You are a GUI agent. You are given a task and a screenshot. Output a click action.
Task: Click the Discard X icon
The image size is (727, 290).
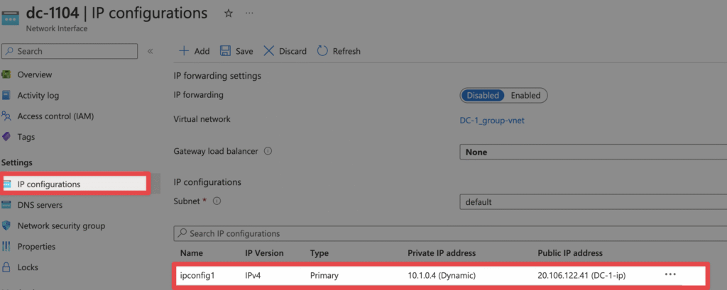(x=268, y=51)
